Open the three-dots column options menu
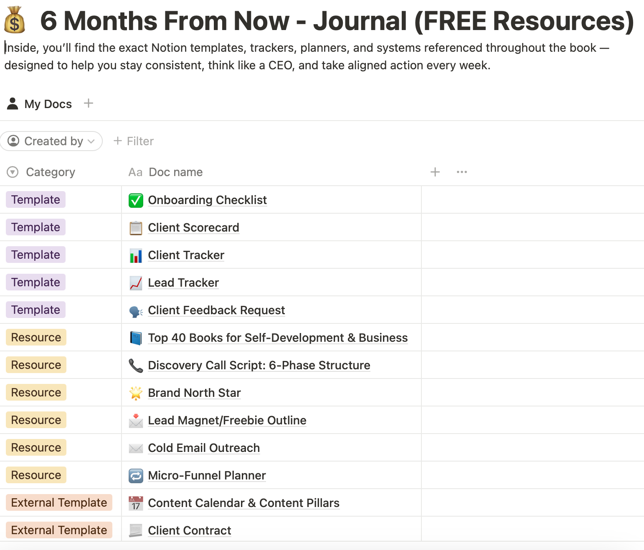Screen dimensions: 644x550 pos(461,172)
